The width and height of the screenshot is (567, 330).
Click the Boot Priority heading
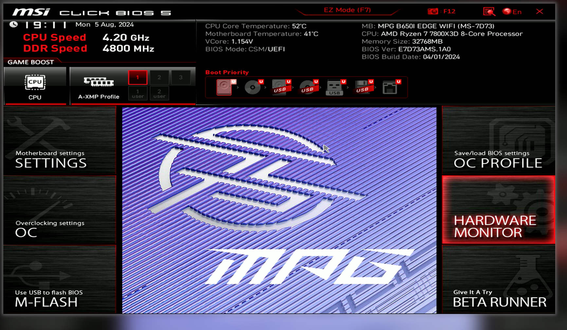(x=227, y=72)
